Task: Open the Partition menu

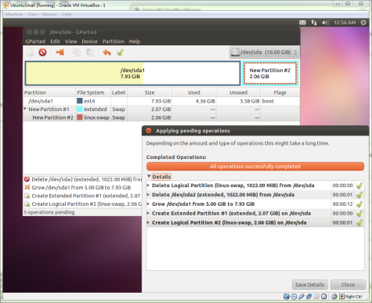Action: (x=113, y=41)
